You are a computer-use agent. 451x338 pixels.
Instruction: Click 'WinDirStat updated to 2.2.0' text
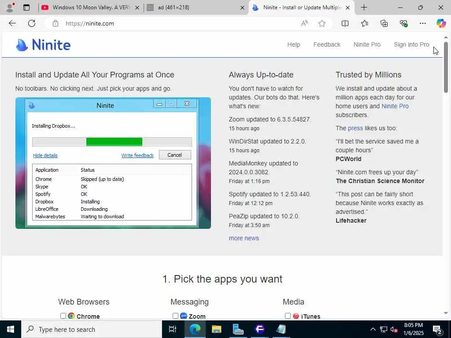267,141
